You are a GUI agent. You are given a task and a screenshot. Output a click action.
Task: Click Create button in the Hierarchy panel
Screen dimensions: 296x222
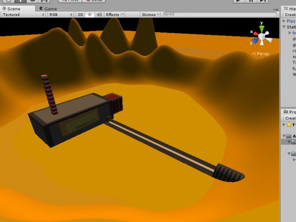(290, 15)
